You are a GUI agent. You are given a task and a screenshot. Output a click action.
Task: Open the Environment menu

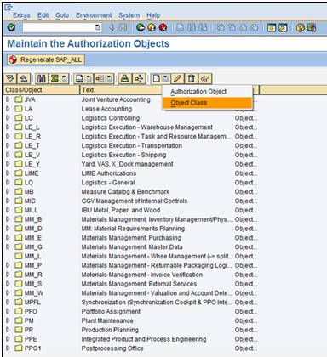point(94,15)
